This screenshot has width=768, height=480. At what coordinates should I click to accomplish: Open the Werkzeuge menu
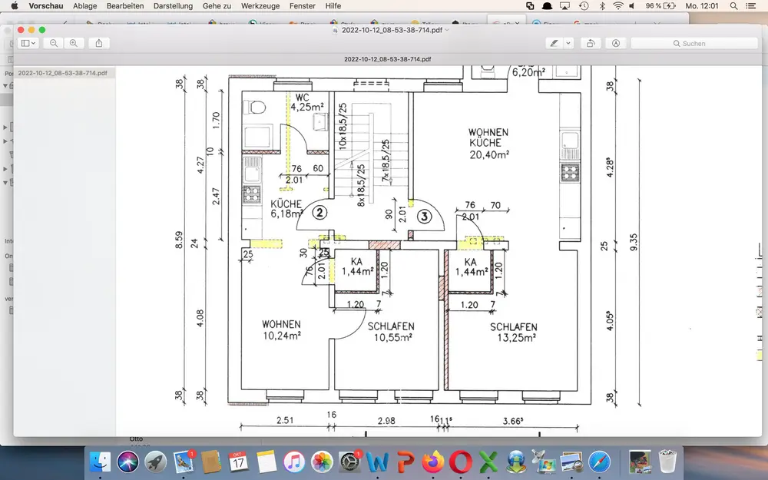[x=260, y=6]
